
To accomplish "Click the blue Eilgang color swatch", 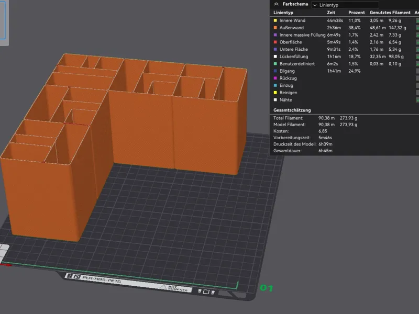I will tap(275, 71).
